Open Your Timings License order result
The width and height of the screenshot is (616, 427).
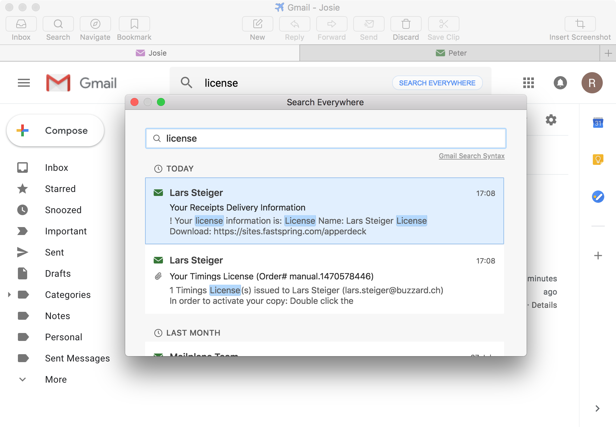325,279
